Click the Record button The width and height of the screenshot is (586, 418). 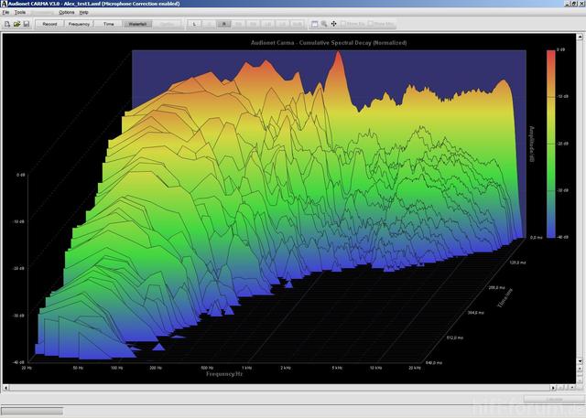click(49, 23)
